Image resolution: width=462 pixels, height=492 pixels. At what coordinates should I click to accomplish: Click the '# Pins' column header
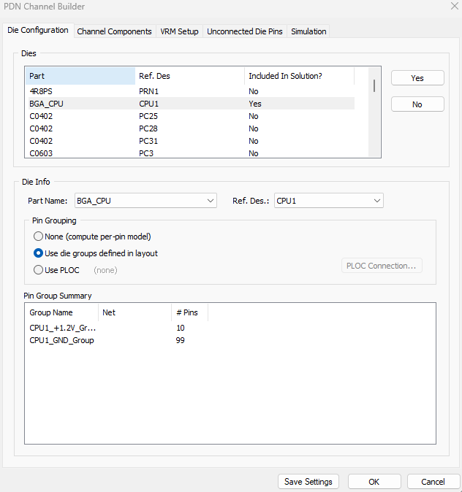tap(189, 312)
